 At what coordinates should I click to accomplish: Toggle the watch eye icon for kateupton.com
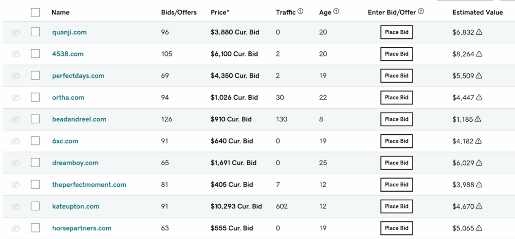click(x=16, y=206)
